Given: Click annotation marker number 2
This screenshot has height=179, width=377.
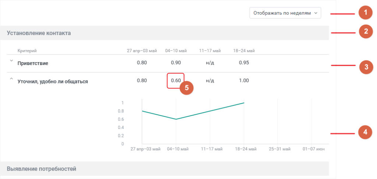Looking at the screenshot, I should (365, 32).
